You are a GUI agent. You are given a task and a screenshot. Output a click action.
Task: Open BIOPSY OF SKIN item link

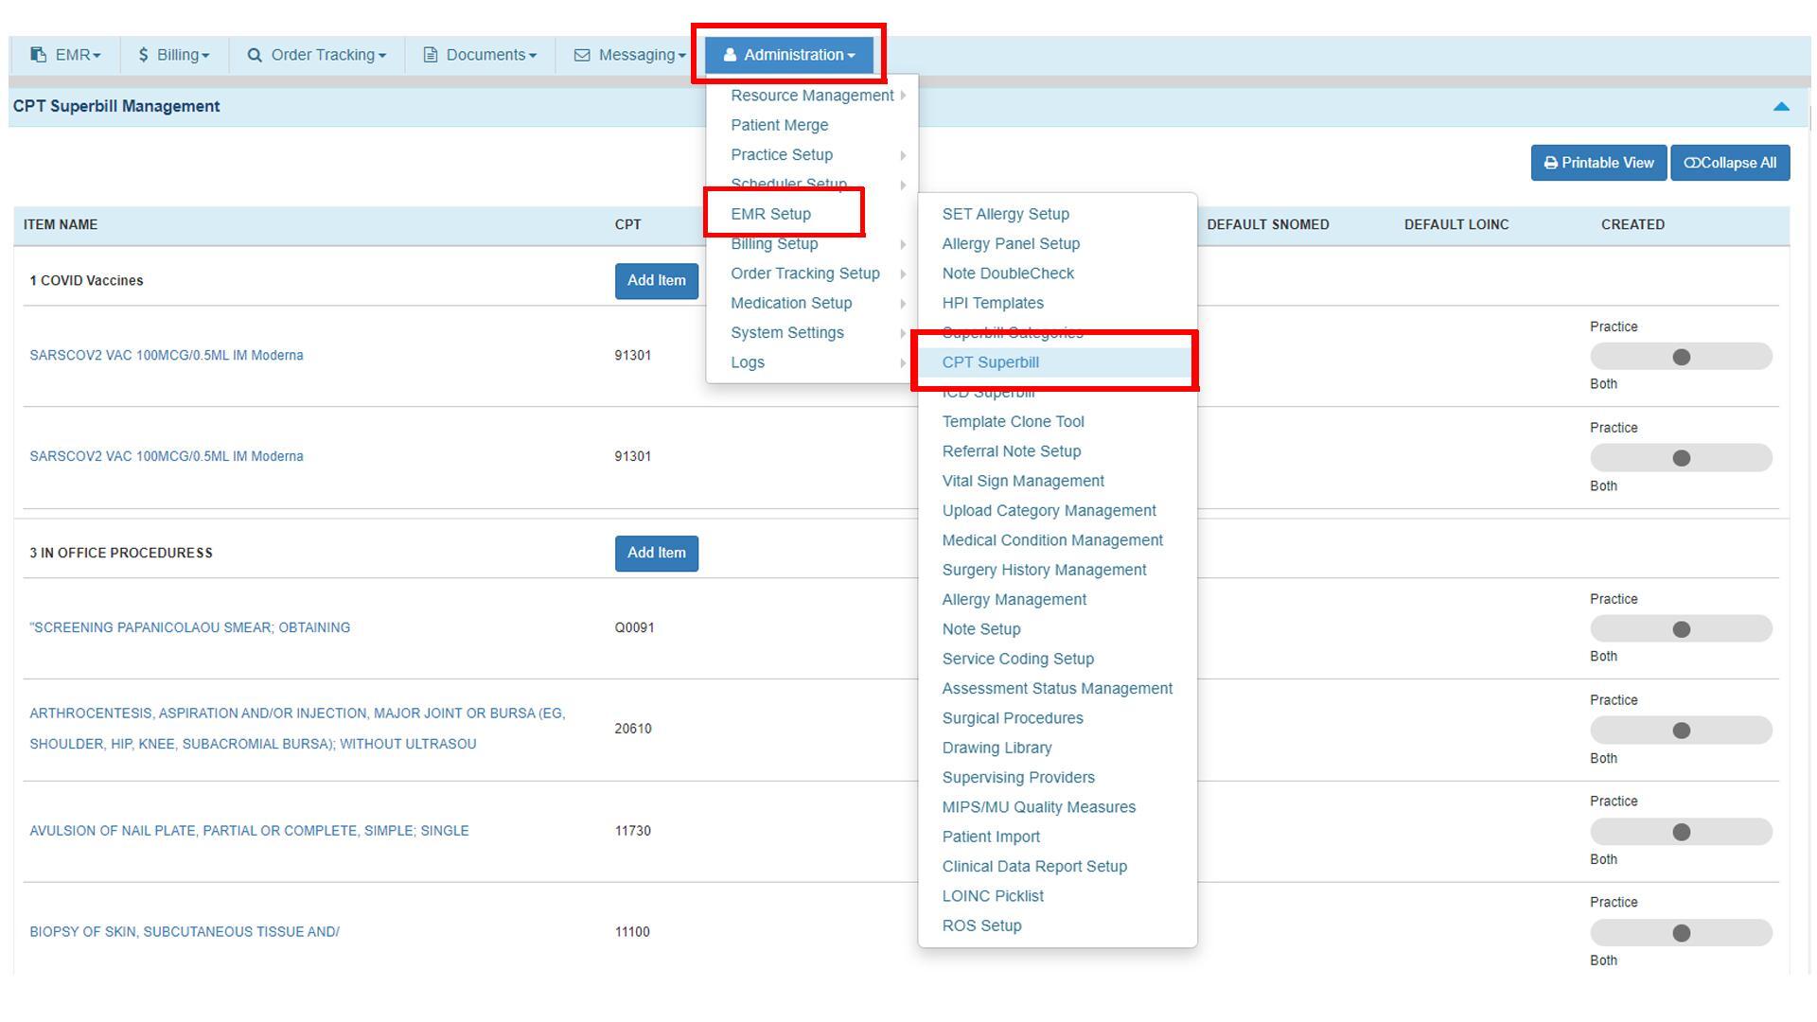[185, 932]
